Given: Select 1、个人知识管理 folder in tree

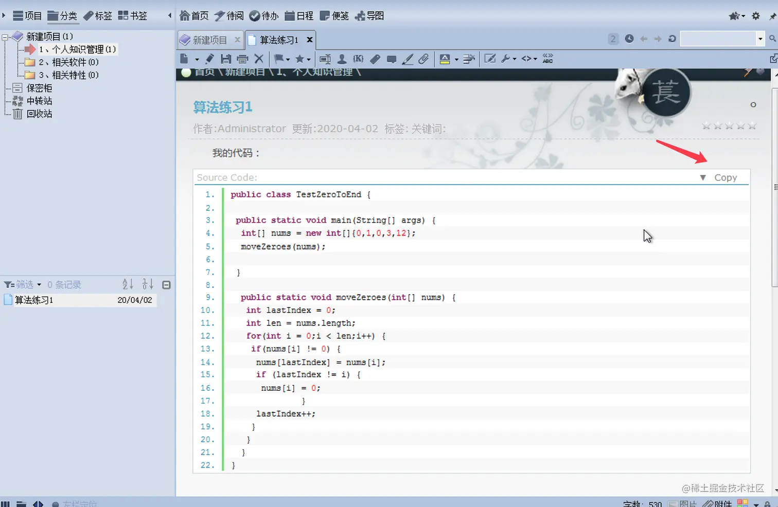Looking at the screenshot, I should (x=77, y=49).
